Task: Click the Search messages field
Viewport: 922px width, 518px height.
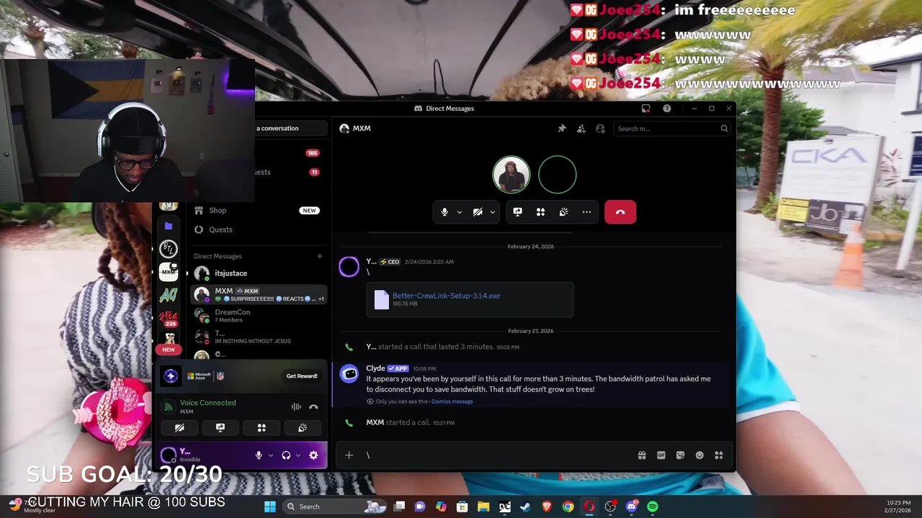Action: (x=673, y=129)
